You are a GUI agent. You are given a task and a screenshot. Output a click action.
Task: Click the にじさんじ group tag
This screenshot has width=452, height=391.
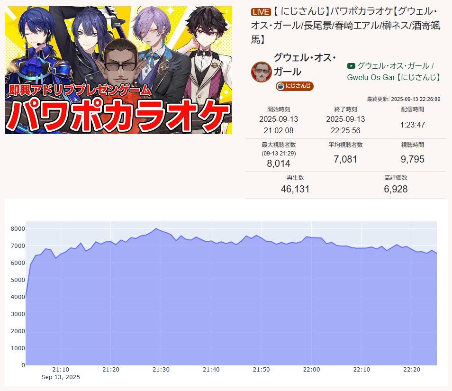point(294,86)
